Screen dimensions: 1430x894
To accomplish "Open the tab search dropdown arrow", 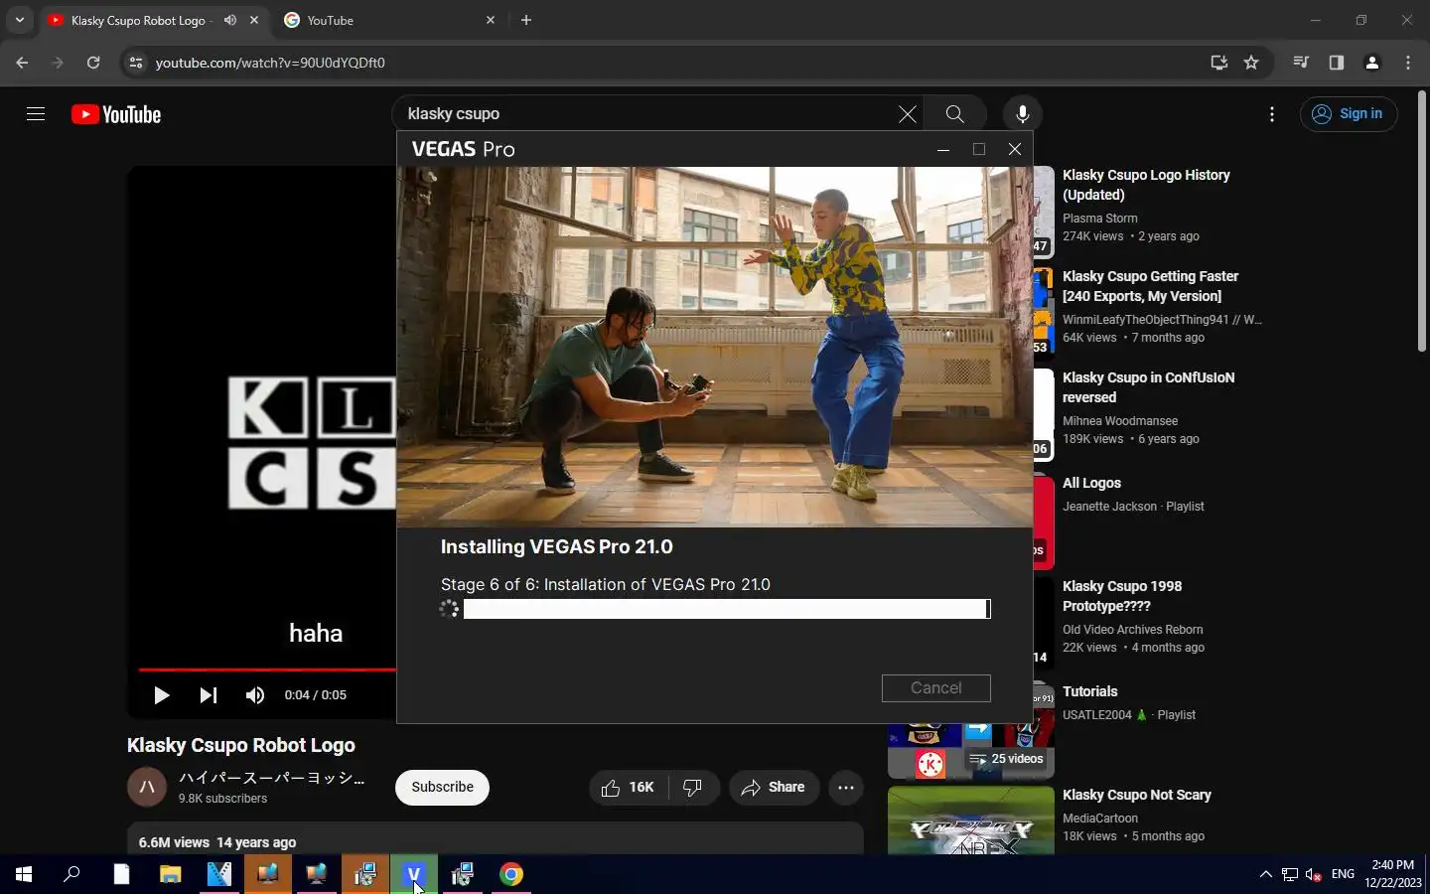I will 20,20.
